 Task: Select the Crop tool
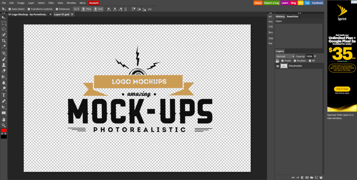[x=4, y=41]
